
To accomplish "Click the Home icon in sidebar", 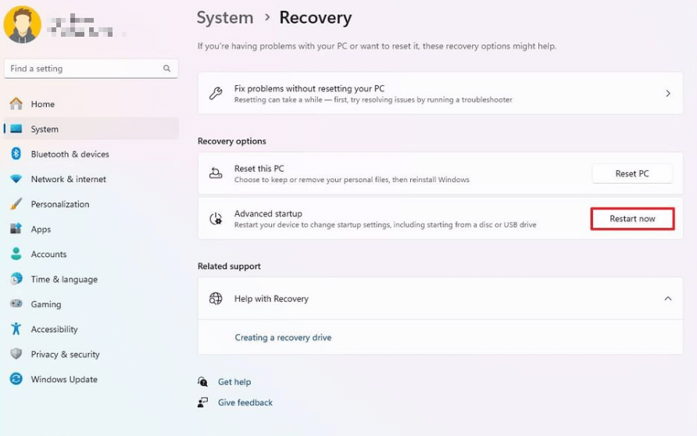I will [16, 104].
